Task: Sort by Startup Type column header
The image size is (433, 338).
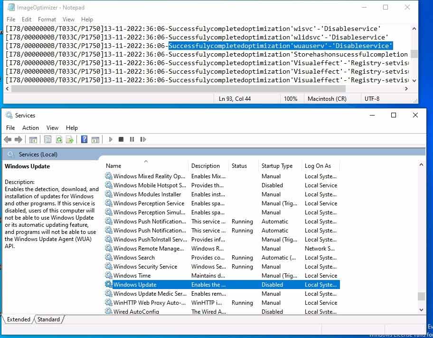Action: [x=280, y=166]
